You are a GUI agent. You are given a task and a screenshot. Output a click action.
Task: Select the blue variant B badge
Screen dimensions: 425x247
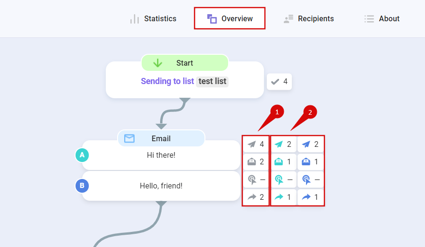pos(82,186)
